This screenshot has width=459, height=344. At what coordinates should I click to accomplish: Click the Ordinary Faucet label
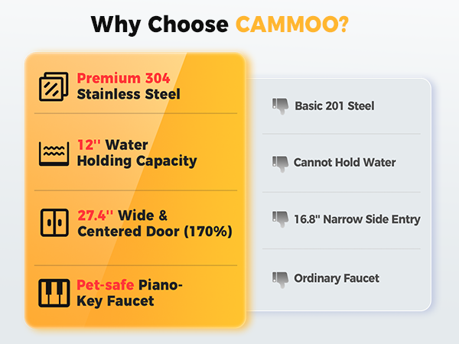(x=337, y=278)
